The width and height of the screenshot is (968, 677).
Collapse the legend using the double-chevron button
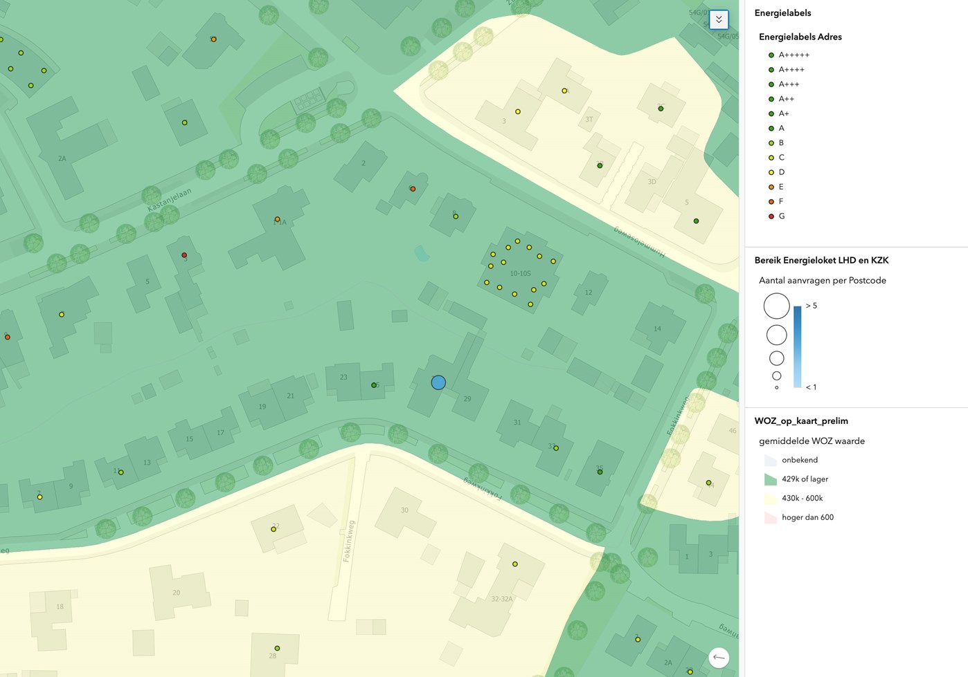(719, 20)
